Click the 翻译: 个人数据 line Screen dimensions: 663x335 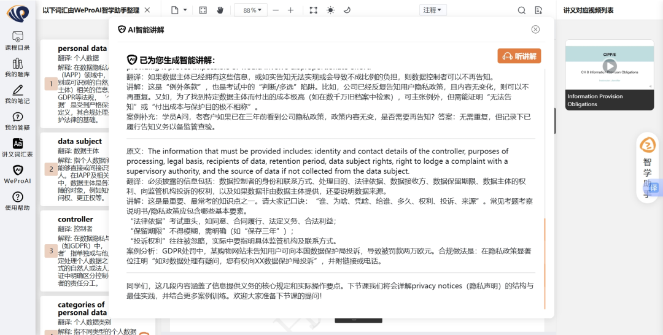(x=78, y=58)
